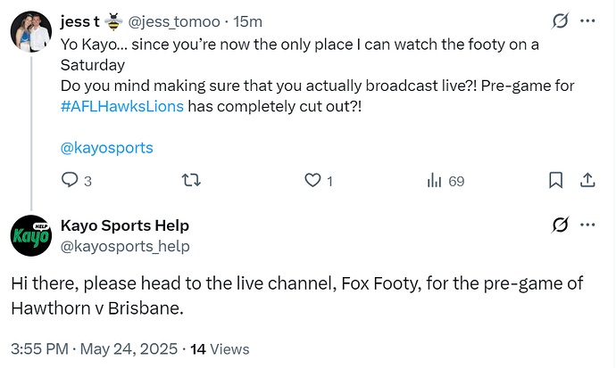The image size is (616, 368).
Task: Click the Kayo Sports Help avatar
Action: pyautogui.click(x=29, y=237)
